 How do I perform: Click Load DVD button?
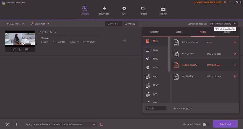click(38, 24)
